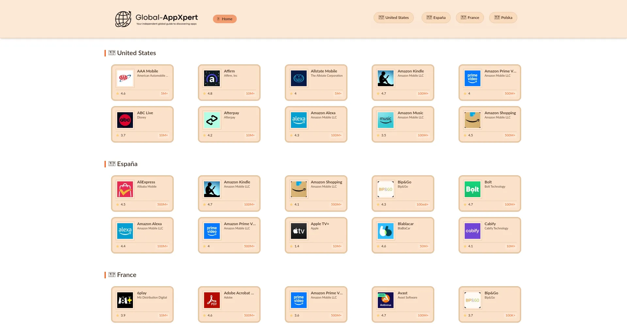Click the Bolt app icon

[x=473, y=189]
